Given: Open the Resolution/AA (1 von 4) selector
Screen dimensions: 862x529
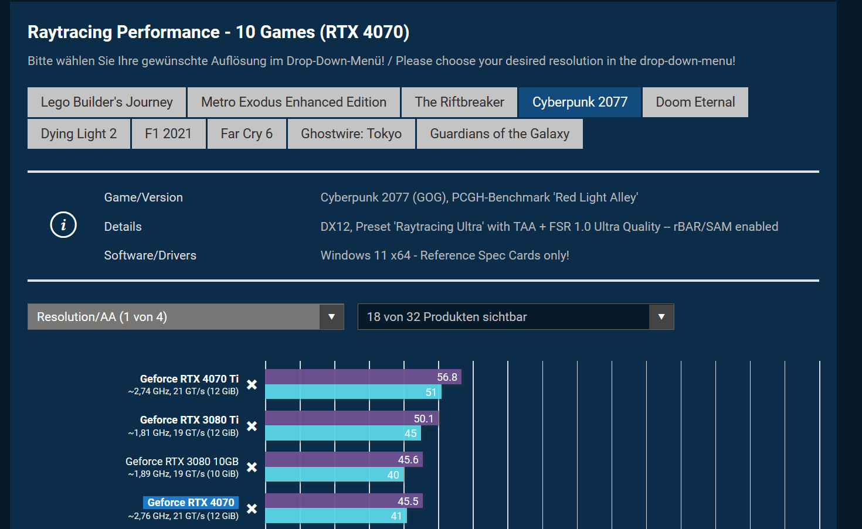Looking at the screenshot, I should [x=185, y=317].
